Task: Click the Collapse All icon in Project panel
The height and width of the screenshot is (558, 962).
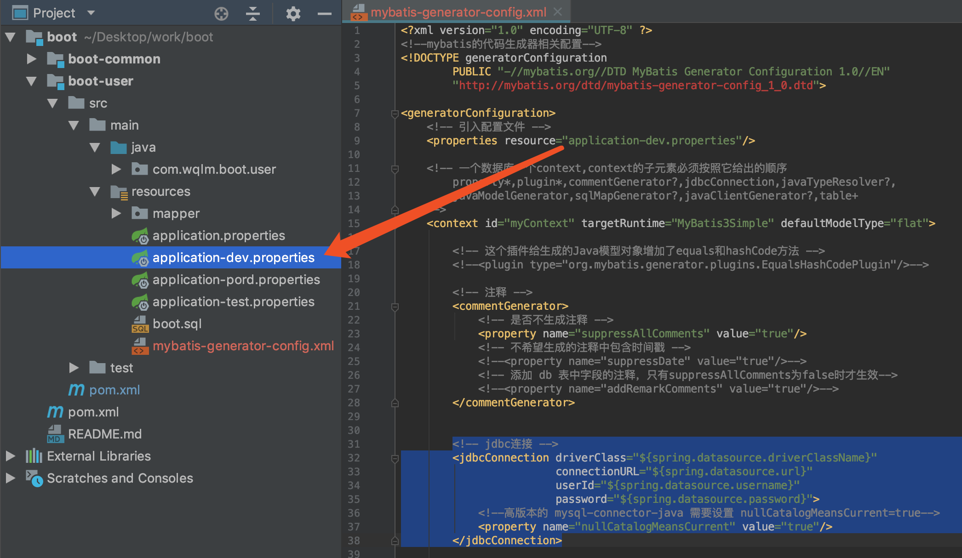Action: (252, 13)
